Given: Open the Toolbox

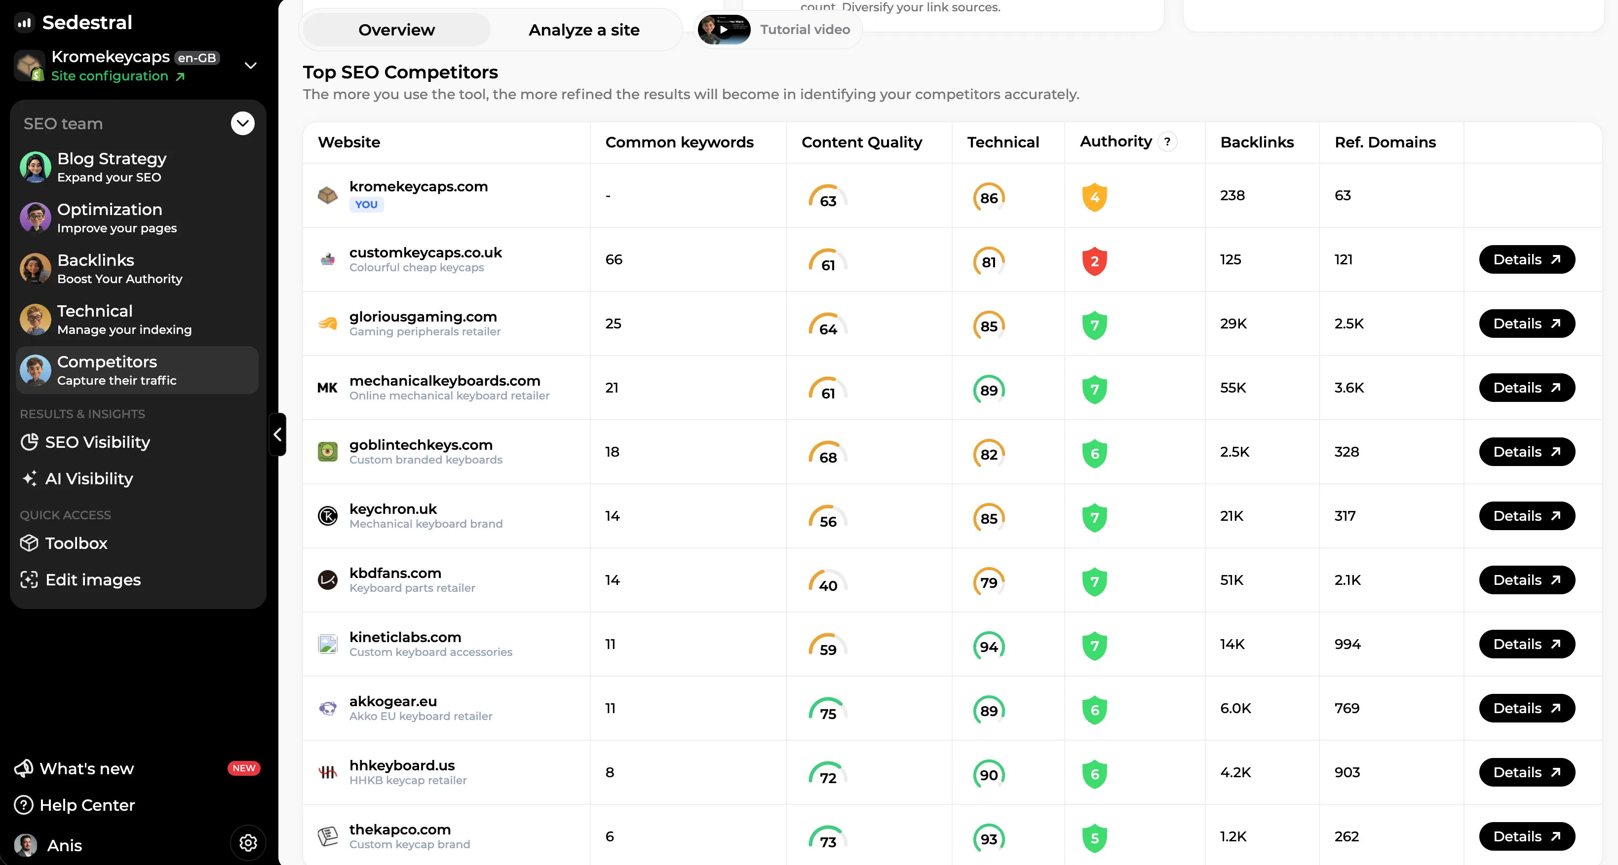Looking at the screenshot, I should (64, 543).
